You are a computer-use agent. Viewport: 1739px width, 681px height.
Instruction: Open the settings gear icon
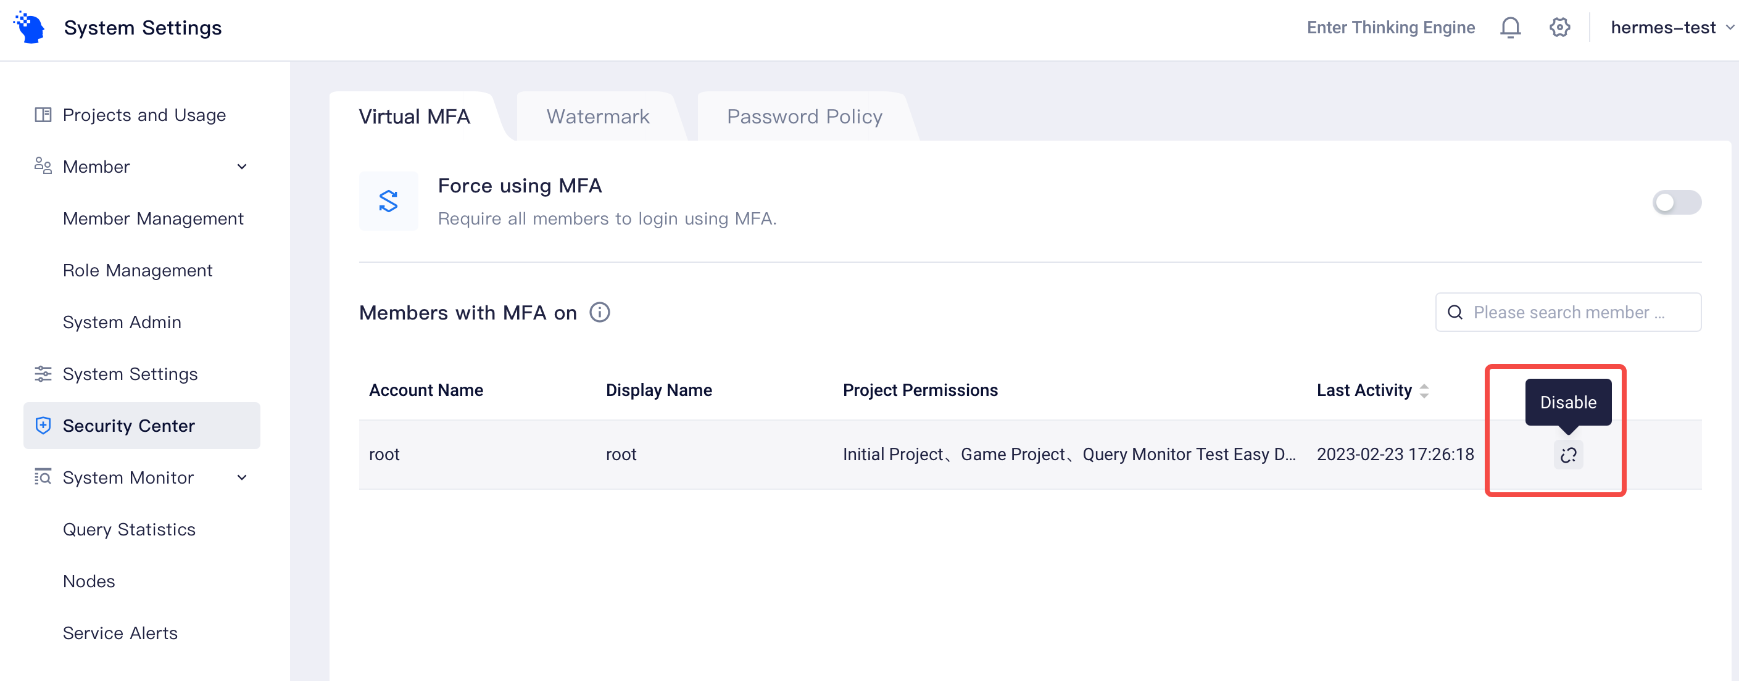pyautogui.click(x=1559, y=28)
